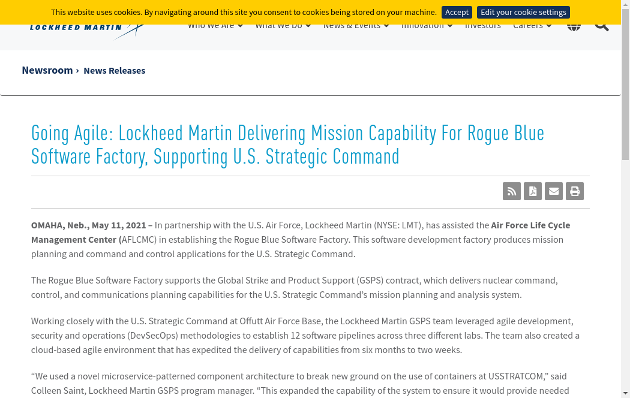Open the News Releases breadcrumb link

[x=114, y=71]
